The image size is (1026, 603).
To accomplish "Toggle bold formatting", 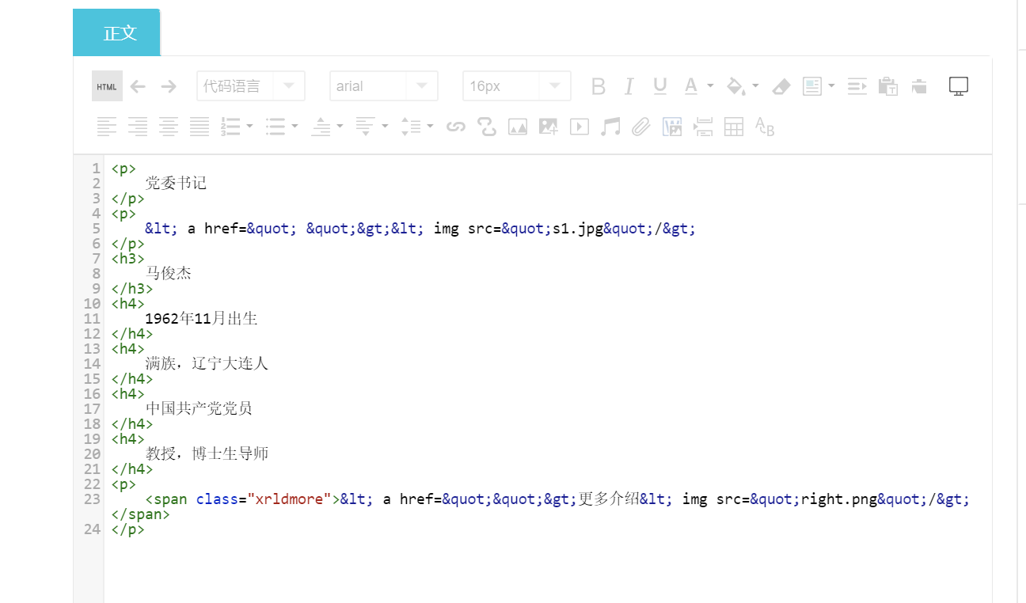I will click(598, 86).
